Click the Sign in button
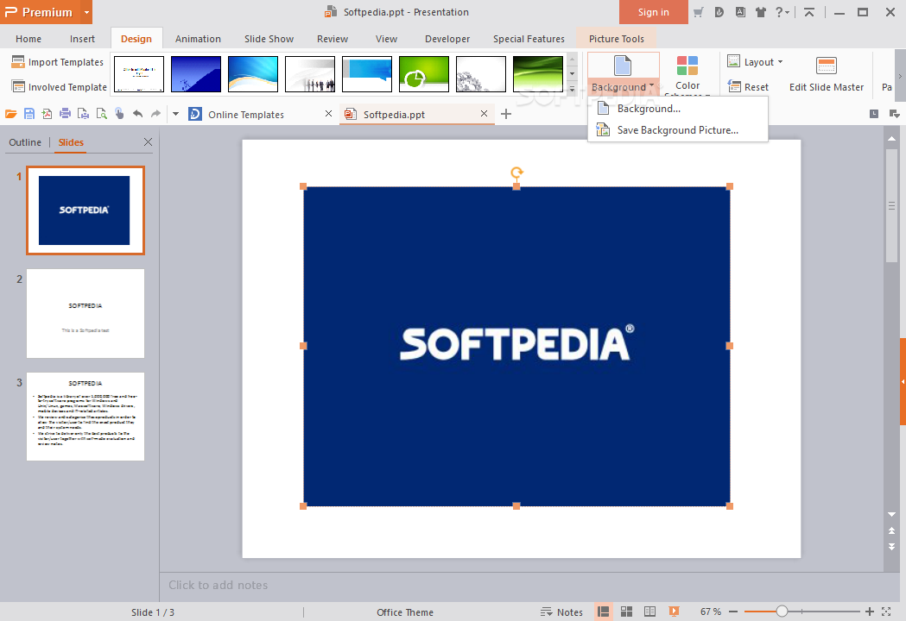Screen dimensions: 906x621 pyautogui.click(x=654, y=12)
